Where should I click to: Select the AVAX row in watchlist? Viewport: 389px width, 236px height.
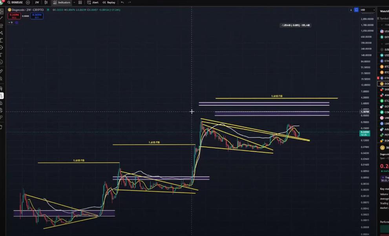pyautogui.click(x=384, y=95)
